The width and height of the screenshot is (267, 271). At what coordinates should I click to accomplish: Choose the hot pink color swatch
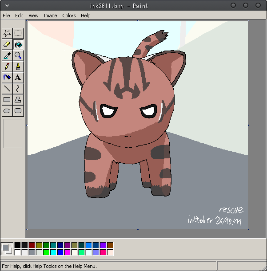103,252
